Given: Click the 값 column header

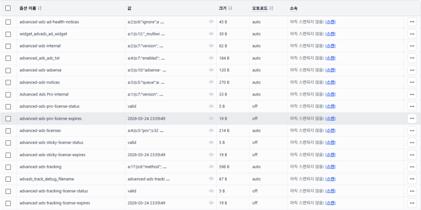Looking at the screenshot, I should pyautogui.click(x=129, y=8).
